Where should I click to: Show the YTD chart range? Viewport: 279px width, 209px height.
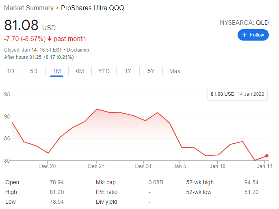104,71
